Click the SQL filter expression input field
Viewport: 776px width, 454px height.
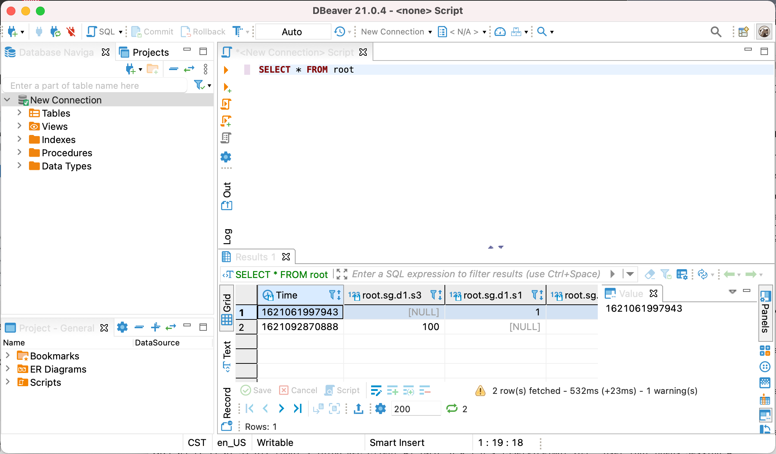click(x=476, y=274)
